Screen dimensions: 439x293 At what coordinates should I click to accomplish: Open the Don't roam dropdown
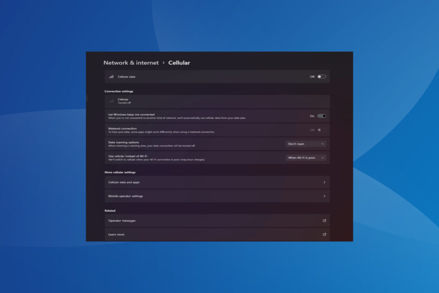[x=305, y=144]
